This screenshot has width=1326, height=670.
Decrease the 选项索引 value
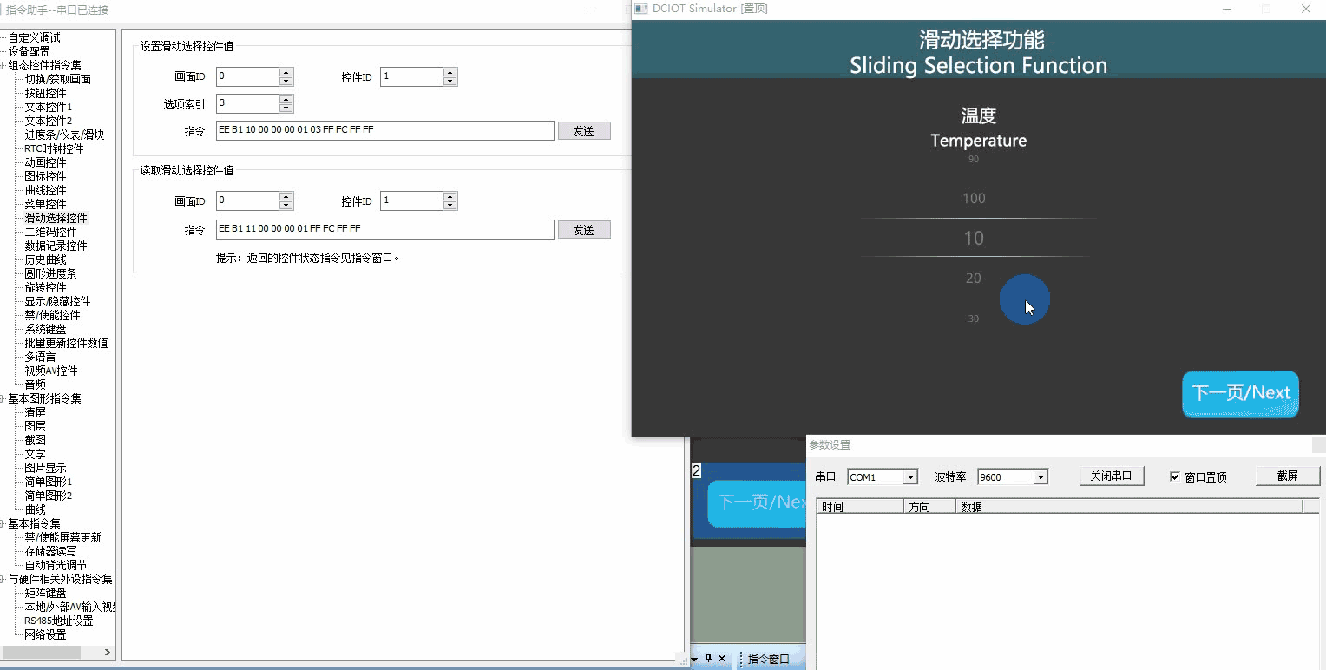[x=286, y=108]
